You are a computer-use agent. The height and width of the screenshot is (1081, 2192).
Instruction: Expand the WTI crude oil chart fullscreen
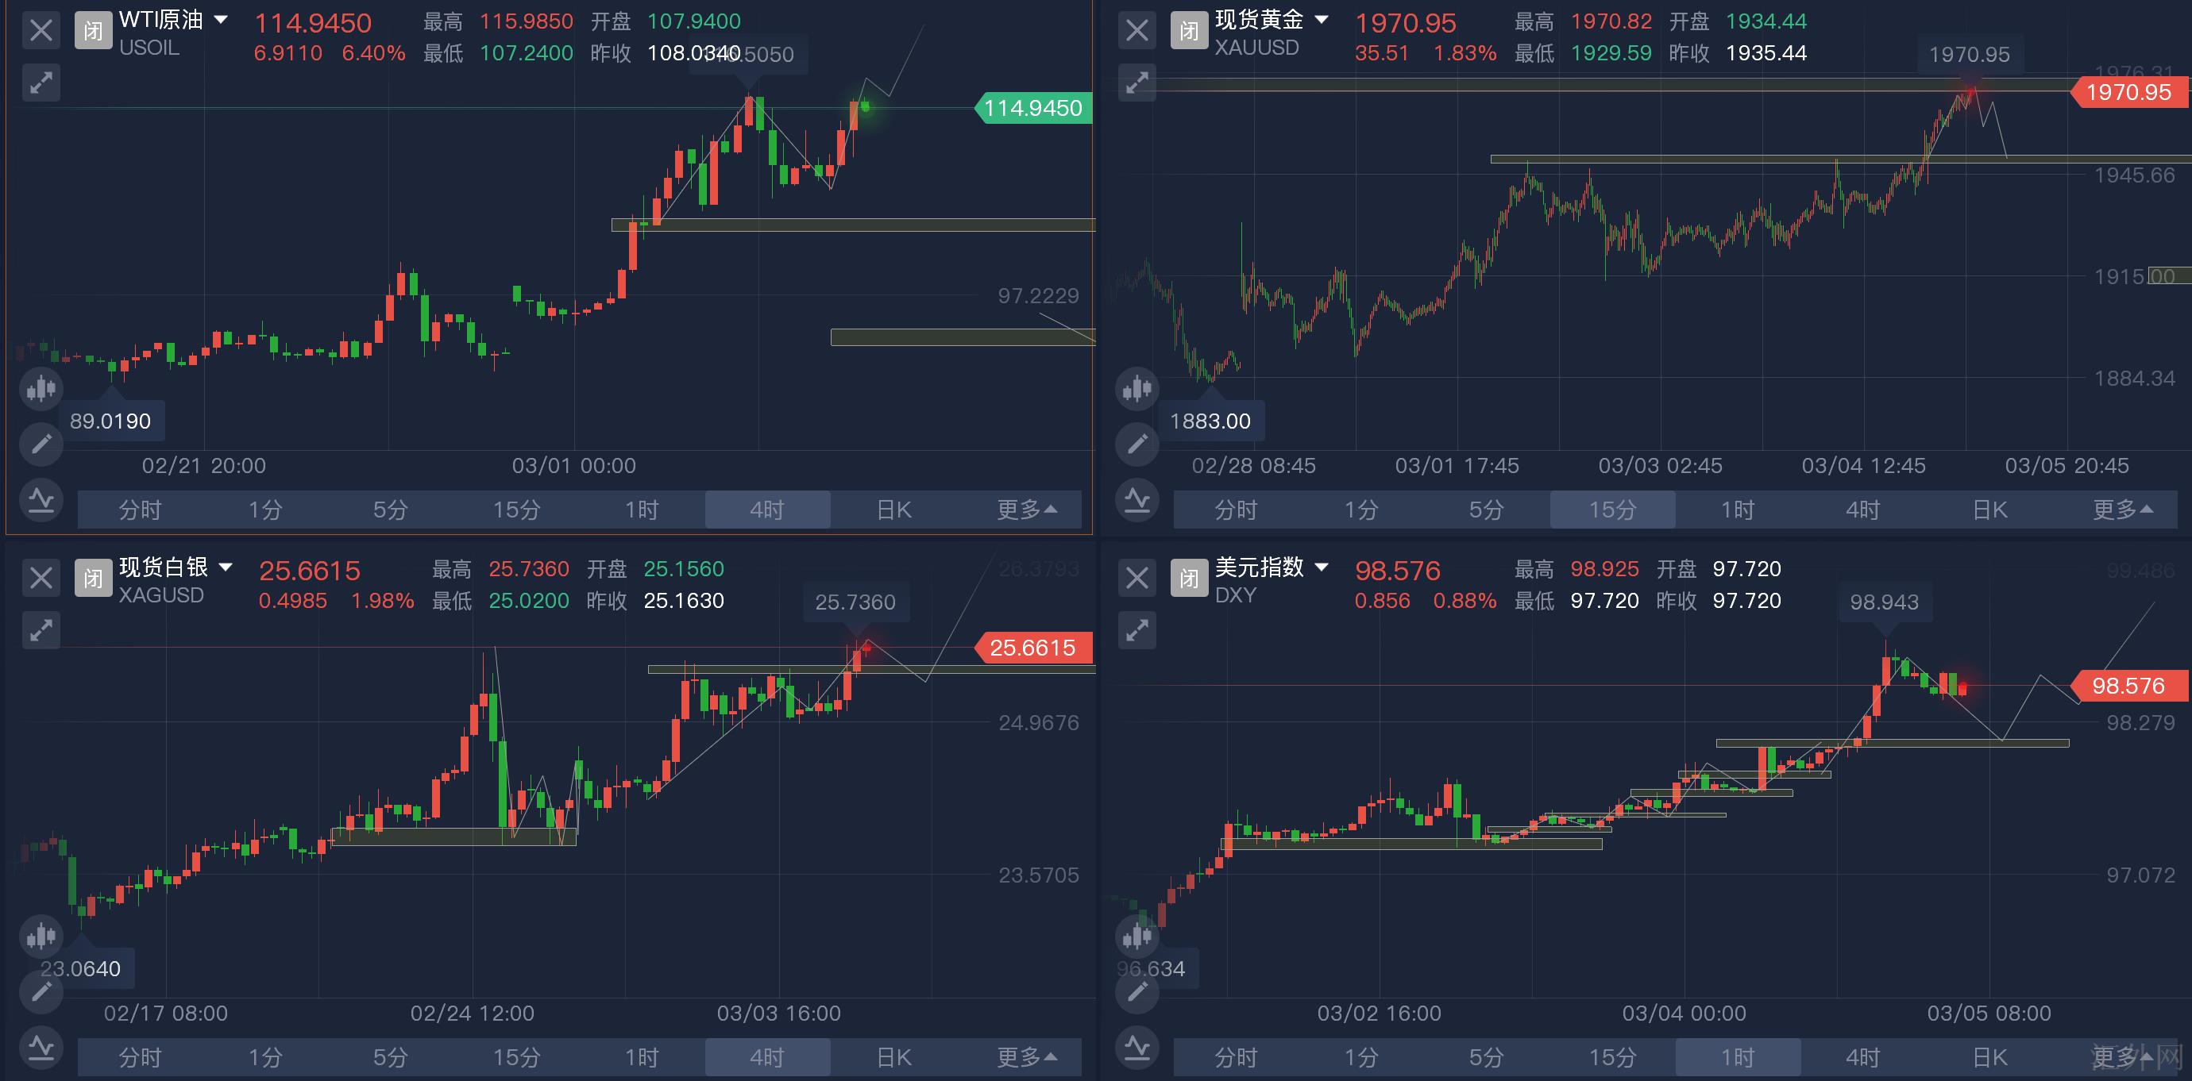click(x=41, y=83)
